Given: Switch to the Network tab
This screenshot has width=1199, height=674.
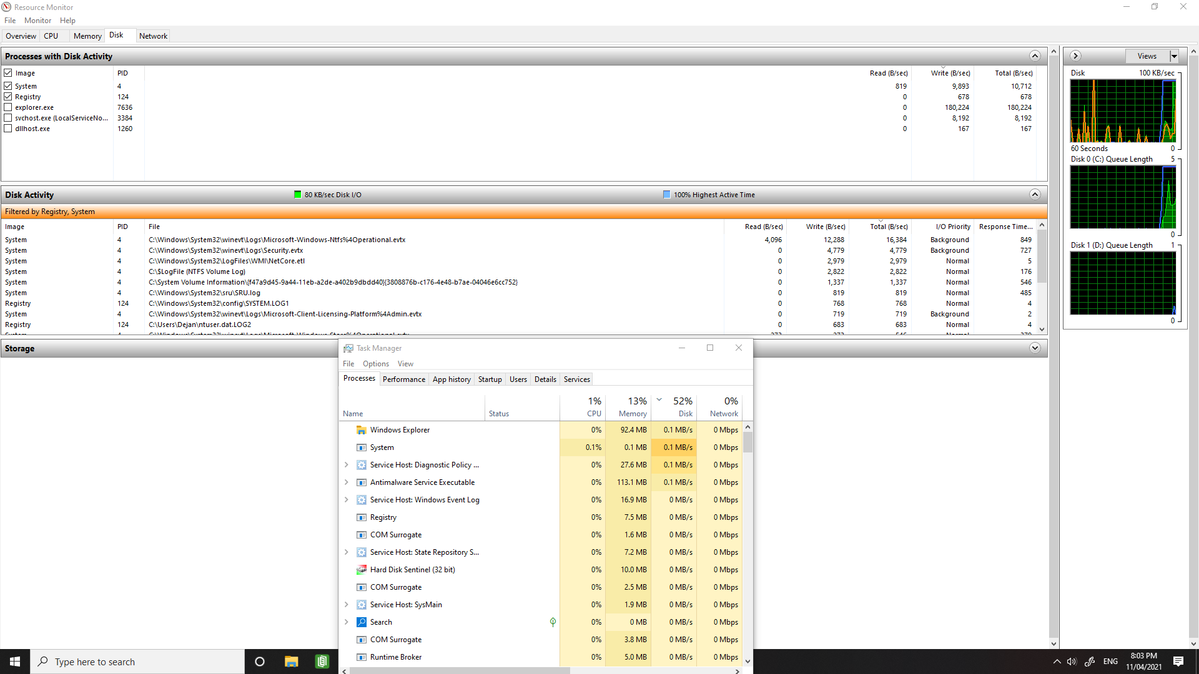Looking at the screenshot, I should (153, 36).
